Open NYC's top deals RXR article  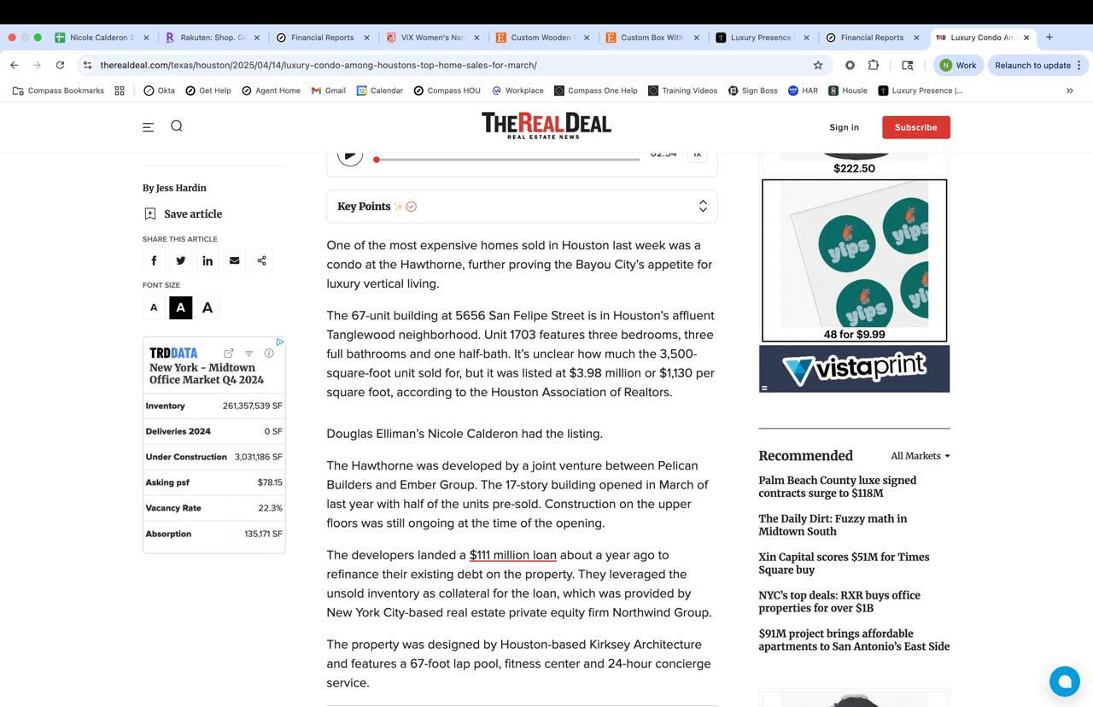tap(839, 602)
